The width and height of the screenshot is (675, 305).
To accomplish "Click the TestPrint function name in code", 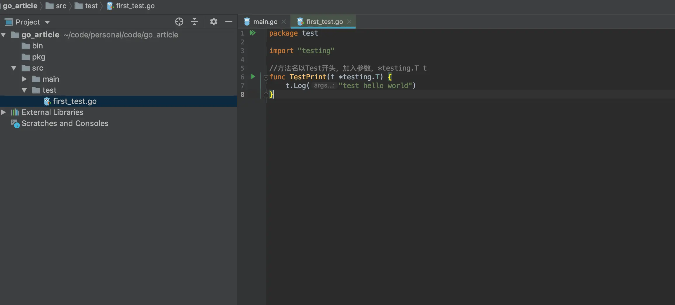I will [x=308, y=77].
